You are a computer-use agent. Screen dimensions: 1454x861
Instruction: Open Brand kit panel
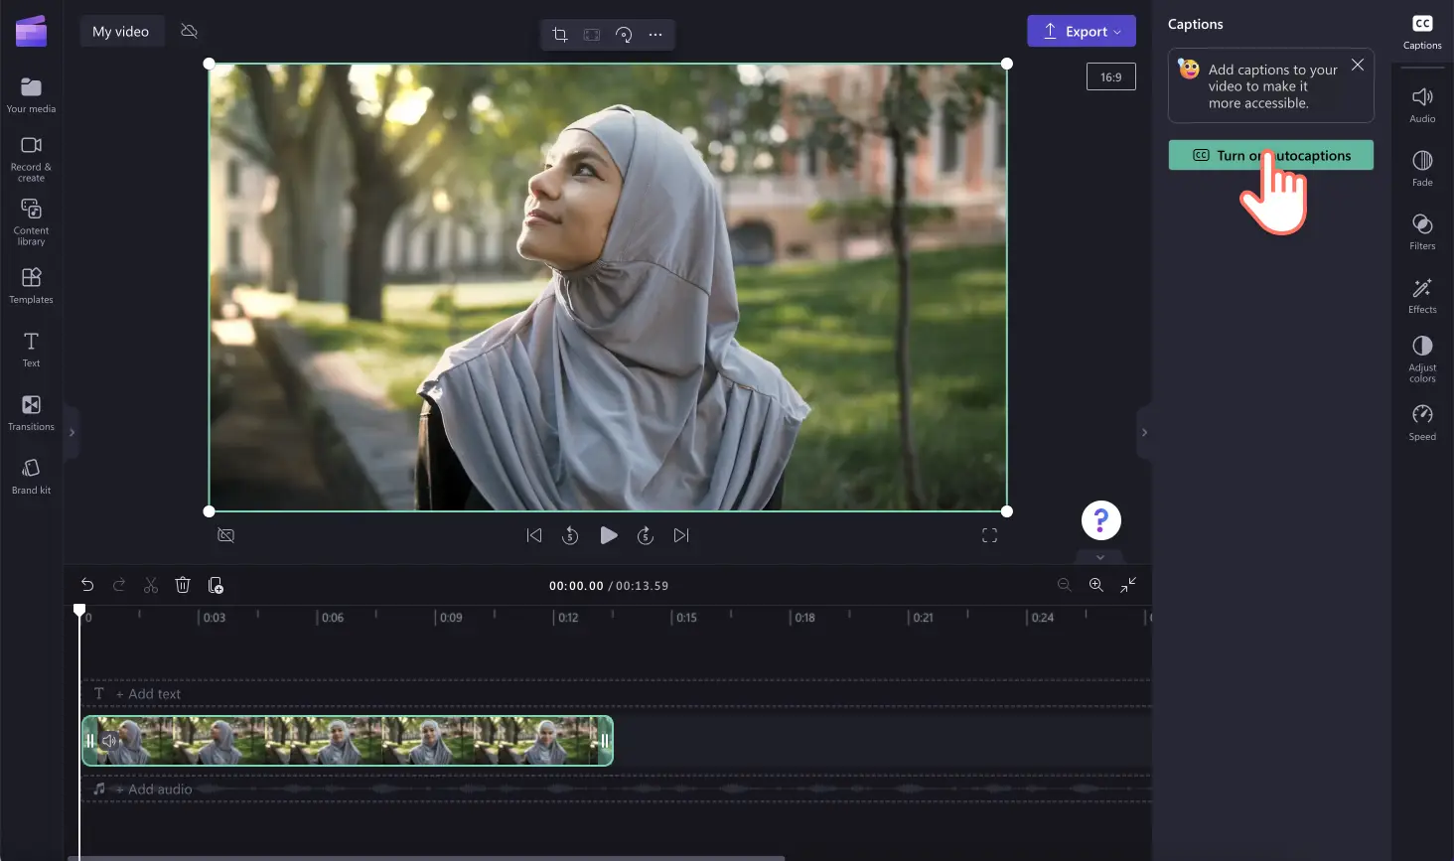(31, 477)
